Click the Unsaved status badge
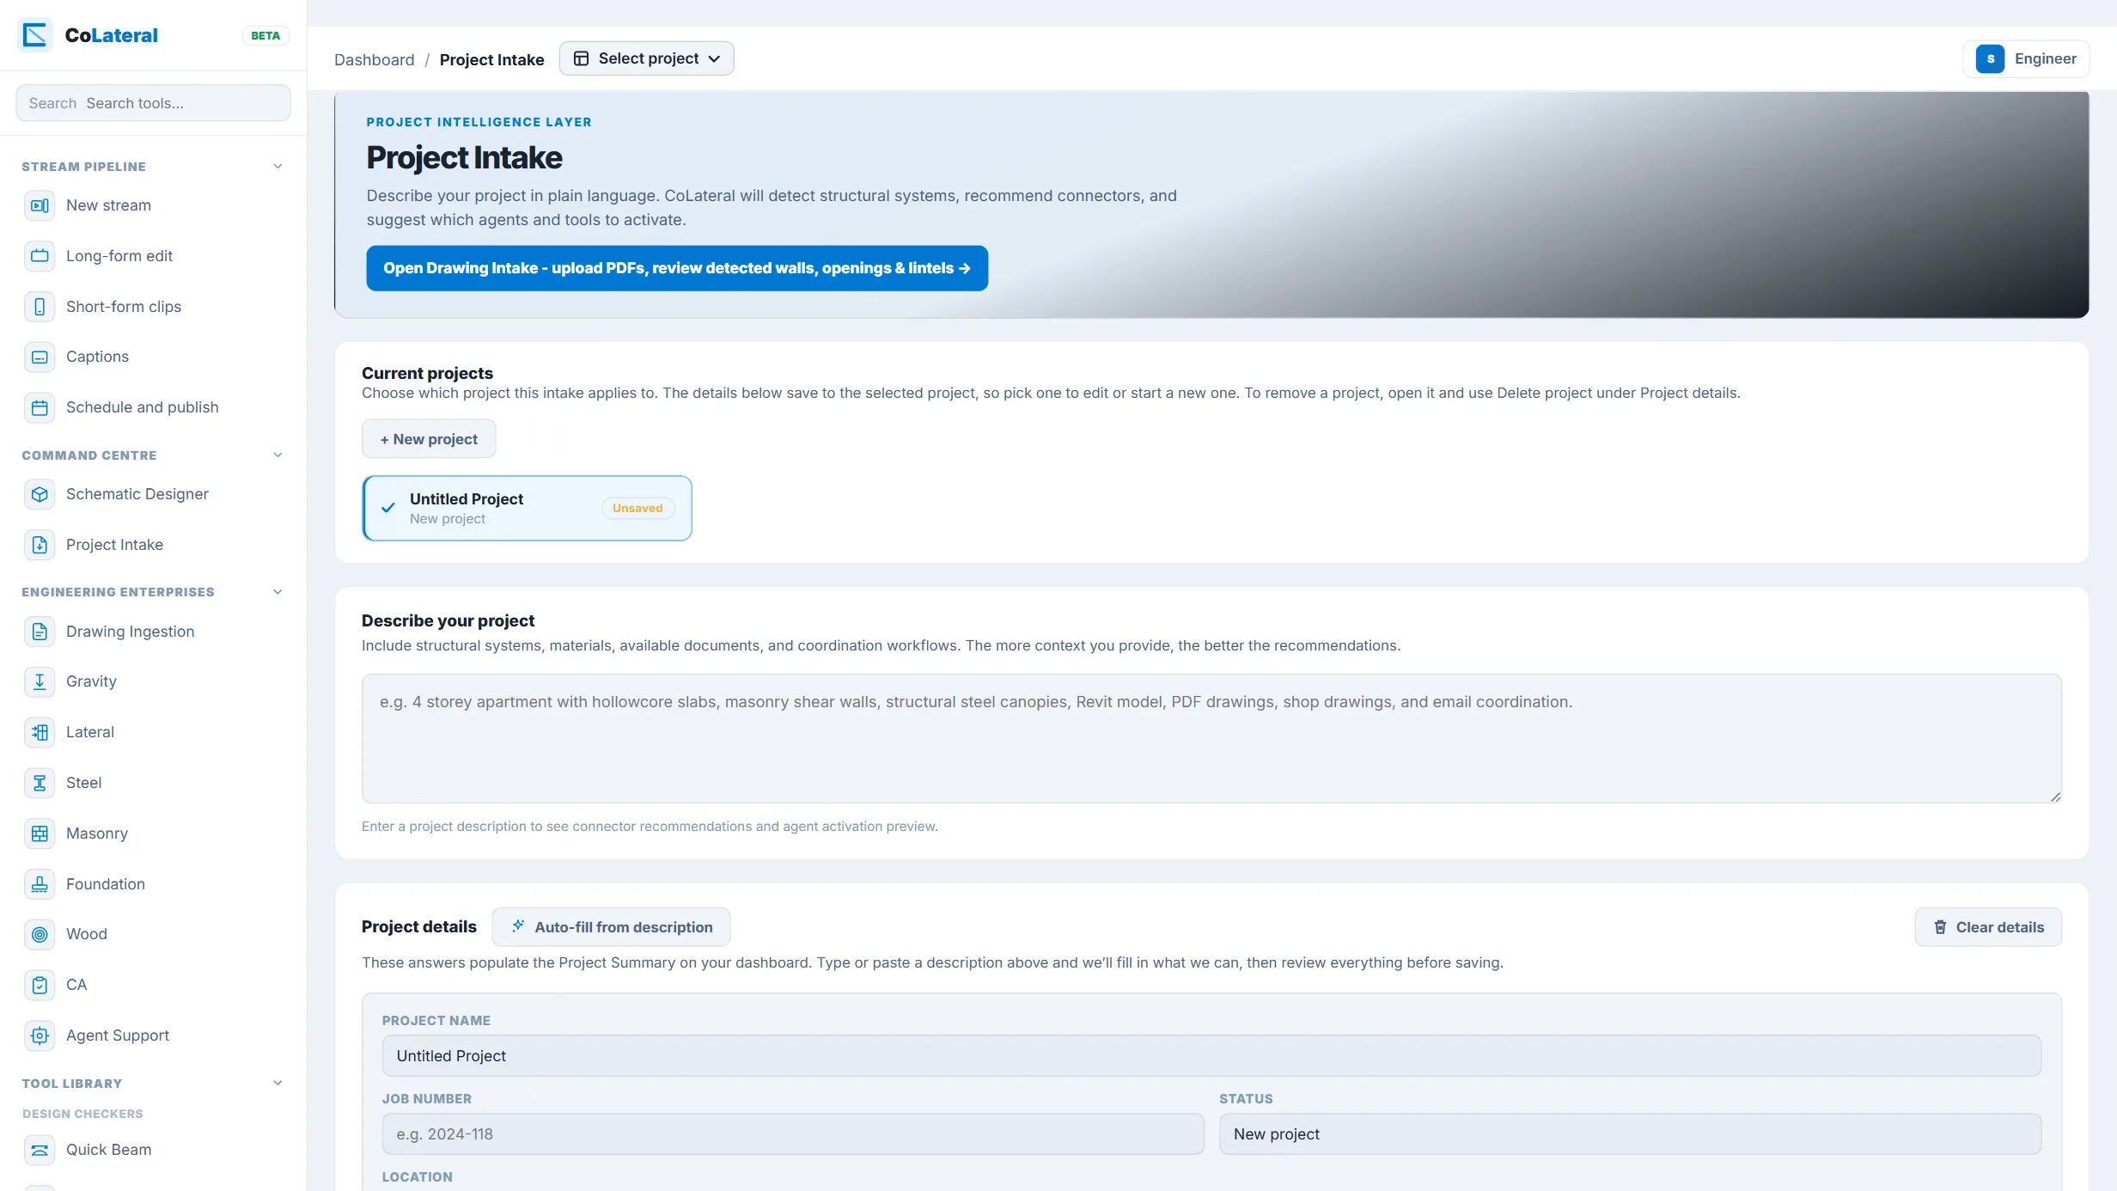Image resolution: width=2117 pixels, height=1191 pixels. pos(638,508)
